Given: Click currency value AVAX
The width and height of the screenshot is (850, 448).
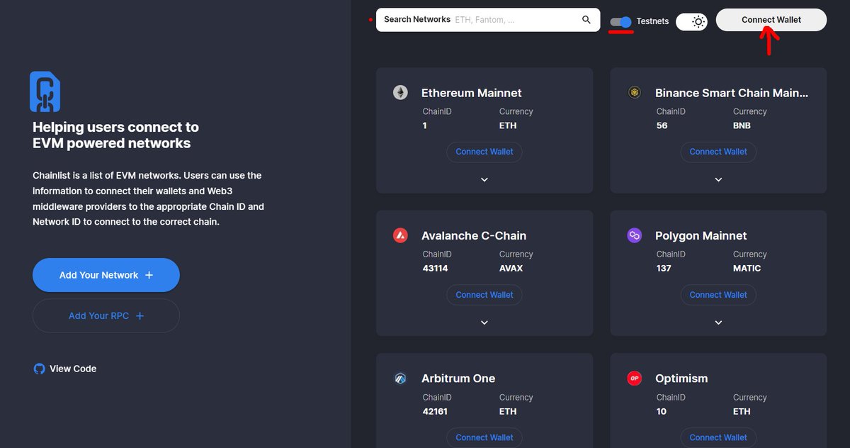Looking at the screenshot, I should [511, 269].
